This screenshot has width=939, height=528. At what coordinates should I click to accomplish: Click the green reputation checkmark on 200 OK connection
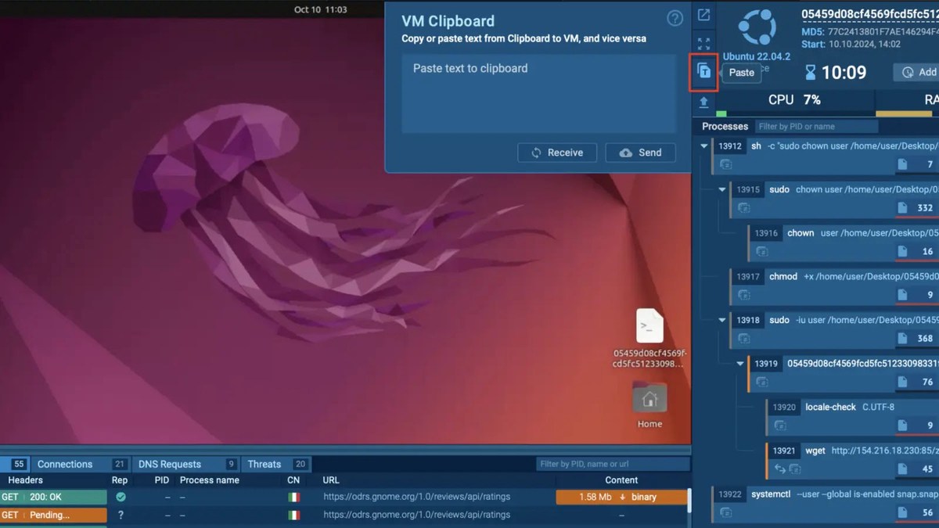[x=119, y=497]
